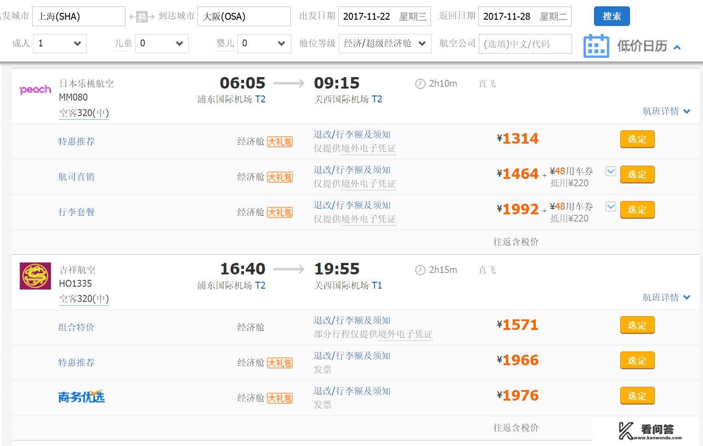The width and height of the screenshot is (703, 446).
Task: Click the 婴儿 label
Action: [x=225, y=44]
